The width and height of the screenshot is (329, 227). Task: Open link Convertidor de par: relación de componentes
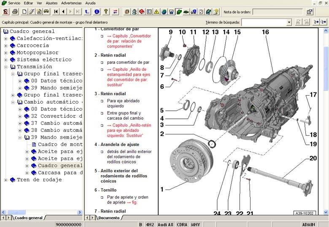click(129, 41)
